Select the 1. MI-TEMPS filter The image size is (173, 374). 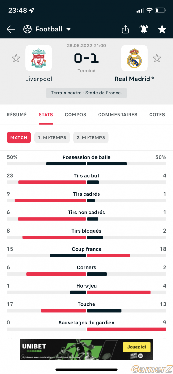coord(52,137)
